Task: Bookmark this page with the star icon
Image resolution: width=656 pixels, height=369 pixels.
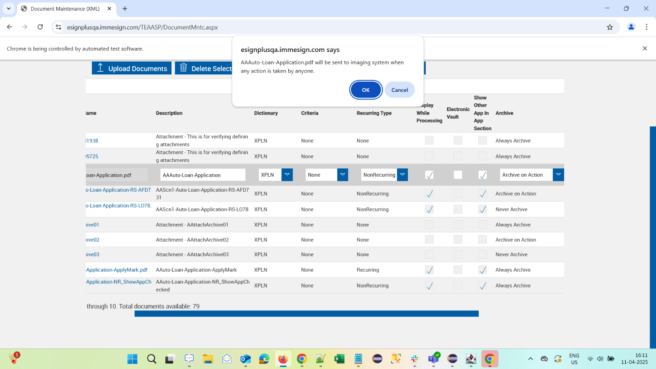Action: 610,27
